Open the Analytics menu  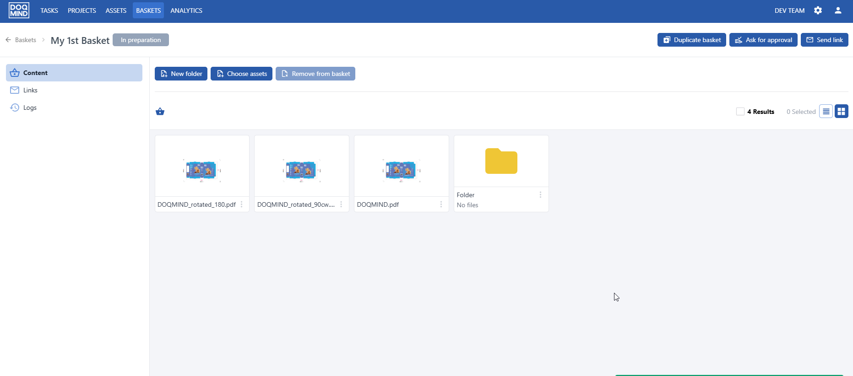point(186,11)
